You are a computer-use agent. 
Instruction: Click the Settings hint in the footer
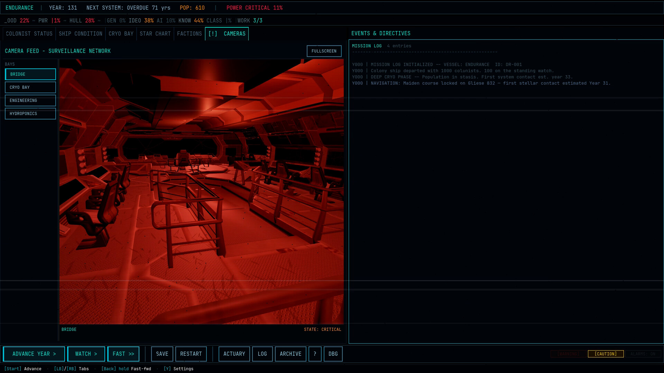178,369
